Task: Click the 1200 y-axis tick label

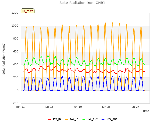Action: click(x=15, y=13)
